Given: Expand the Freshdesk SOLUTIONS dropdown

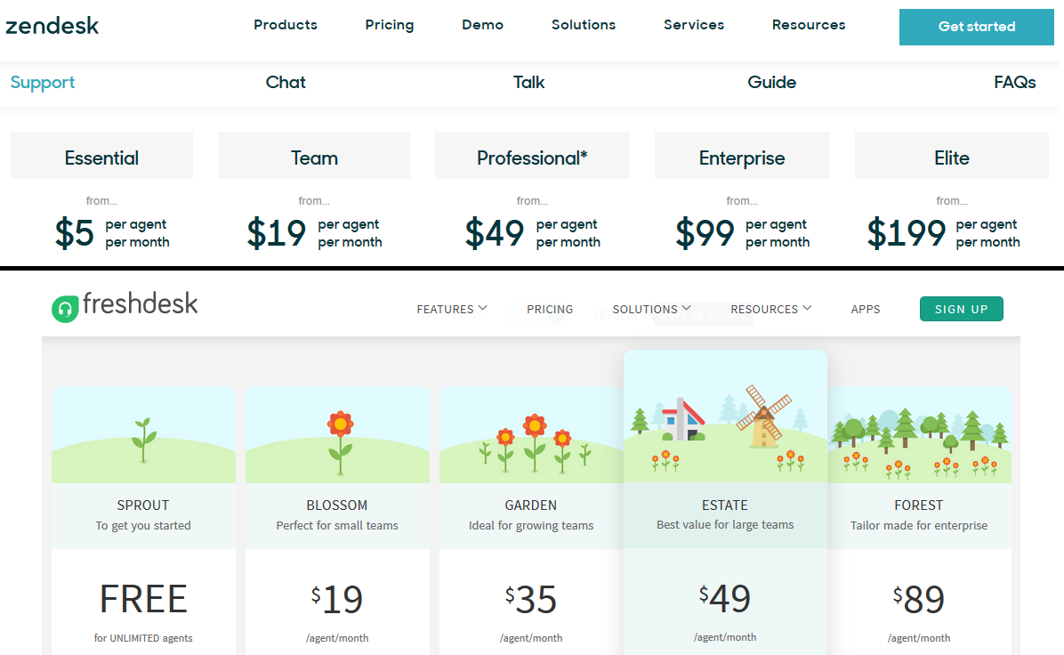Looking at the screenshot, I should click(651, 310).
